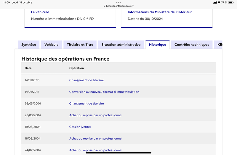
Task: Open Conversion au nouveau format d'immatriculation link
Action: (104, 92)
